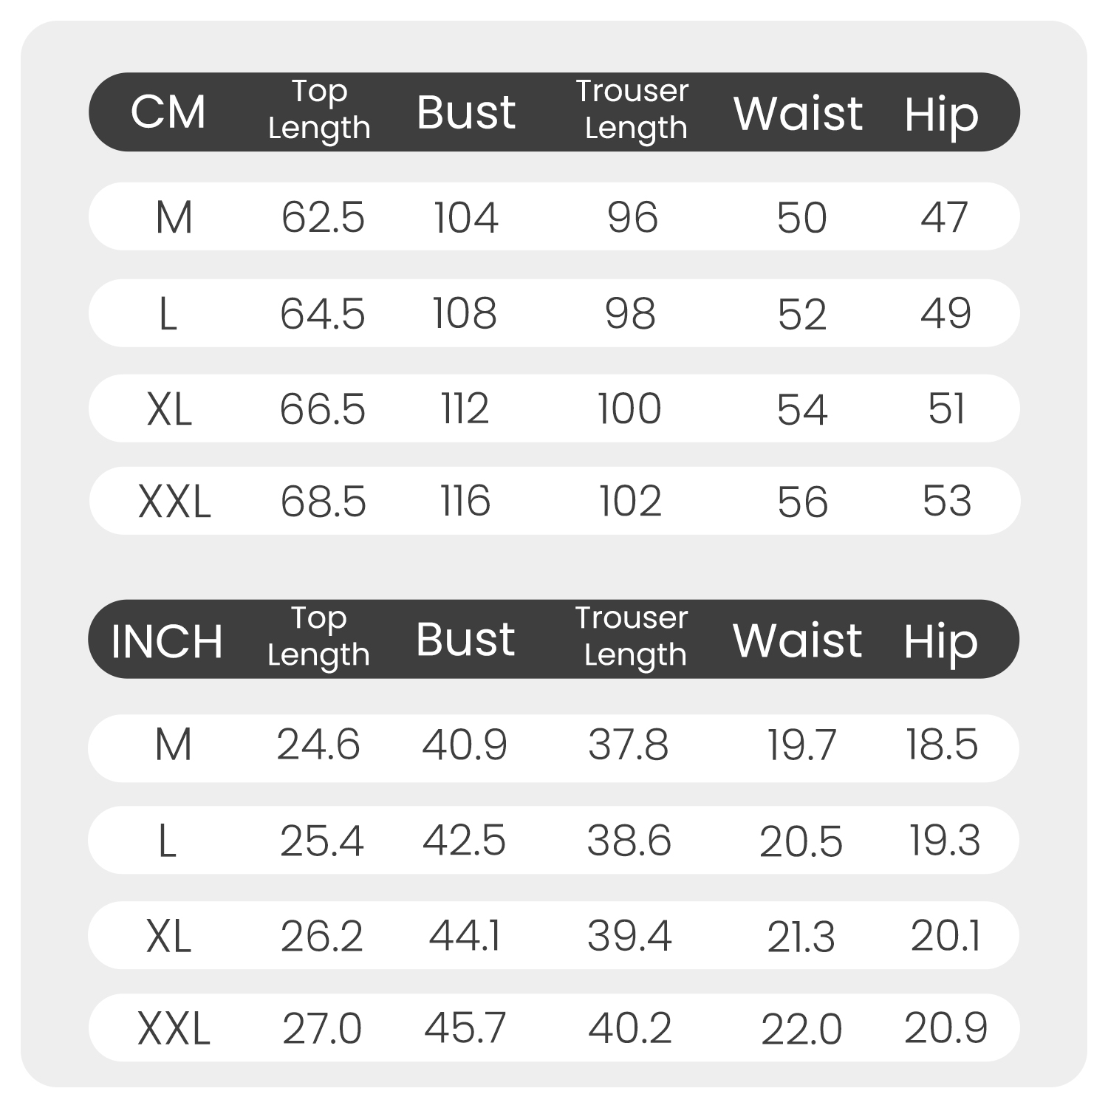Click the 100 trouser length for XL
1108x1108 pixels.
coord(629,408)
